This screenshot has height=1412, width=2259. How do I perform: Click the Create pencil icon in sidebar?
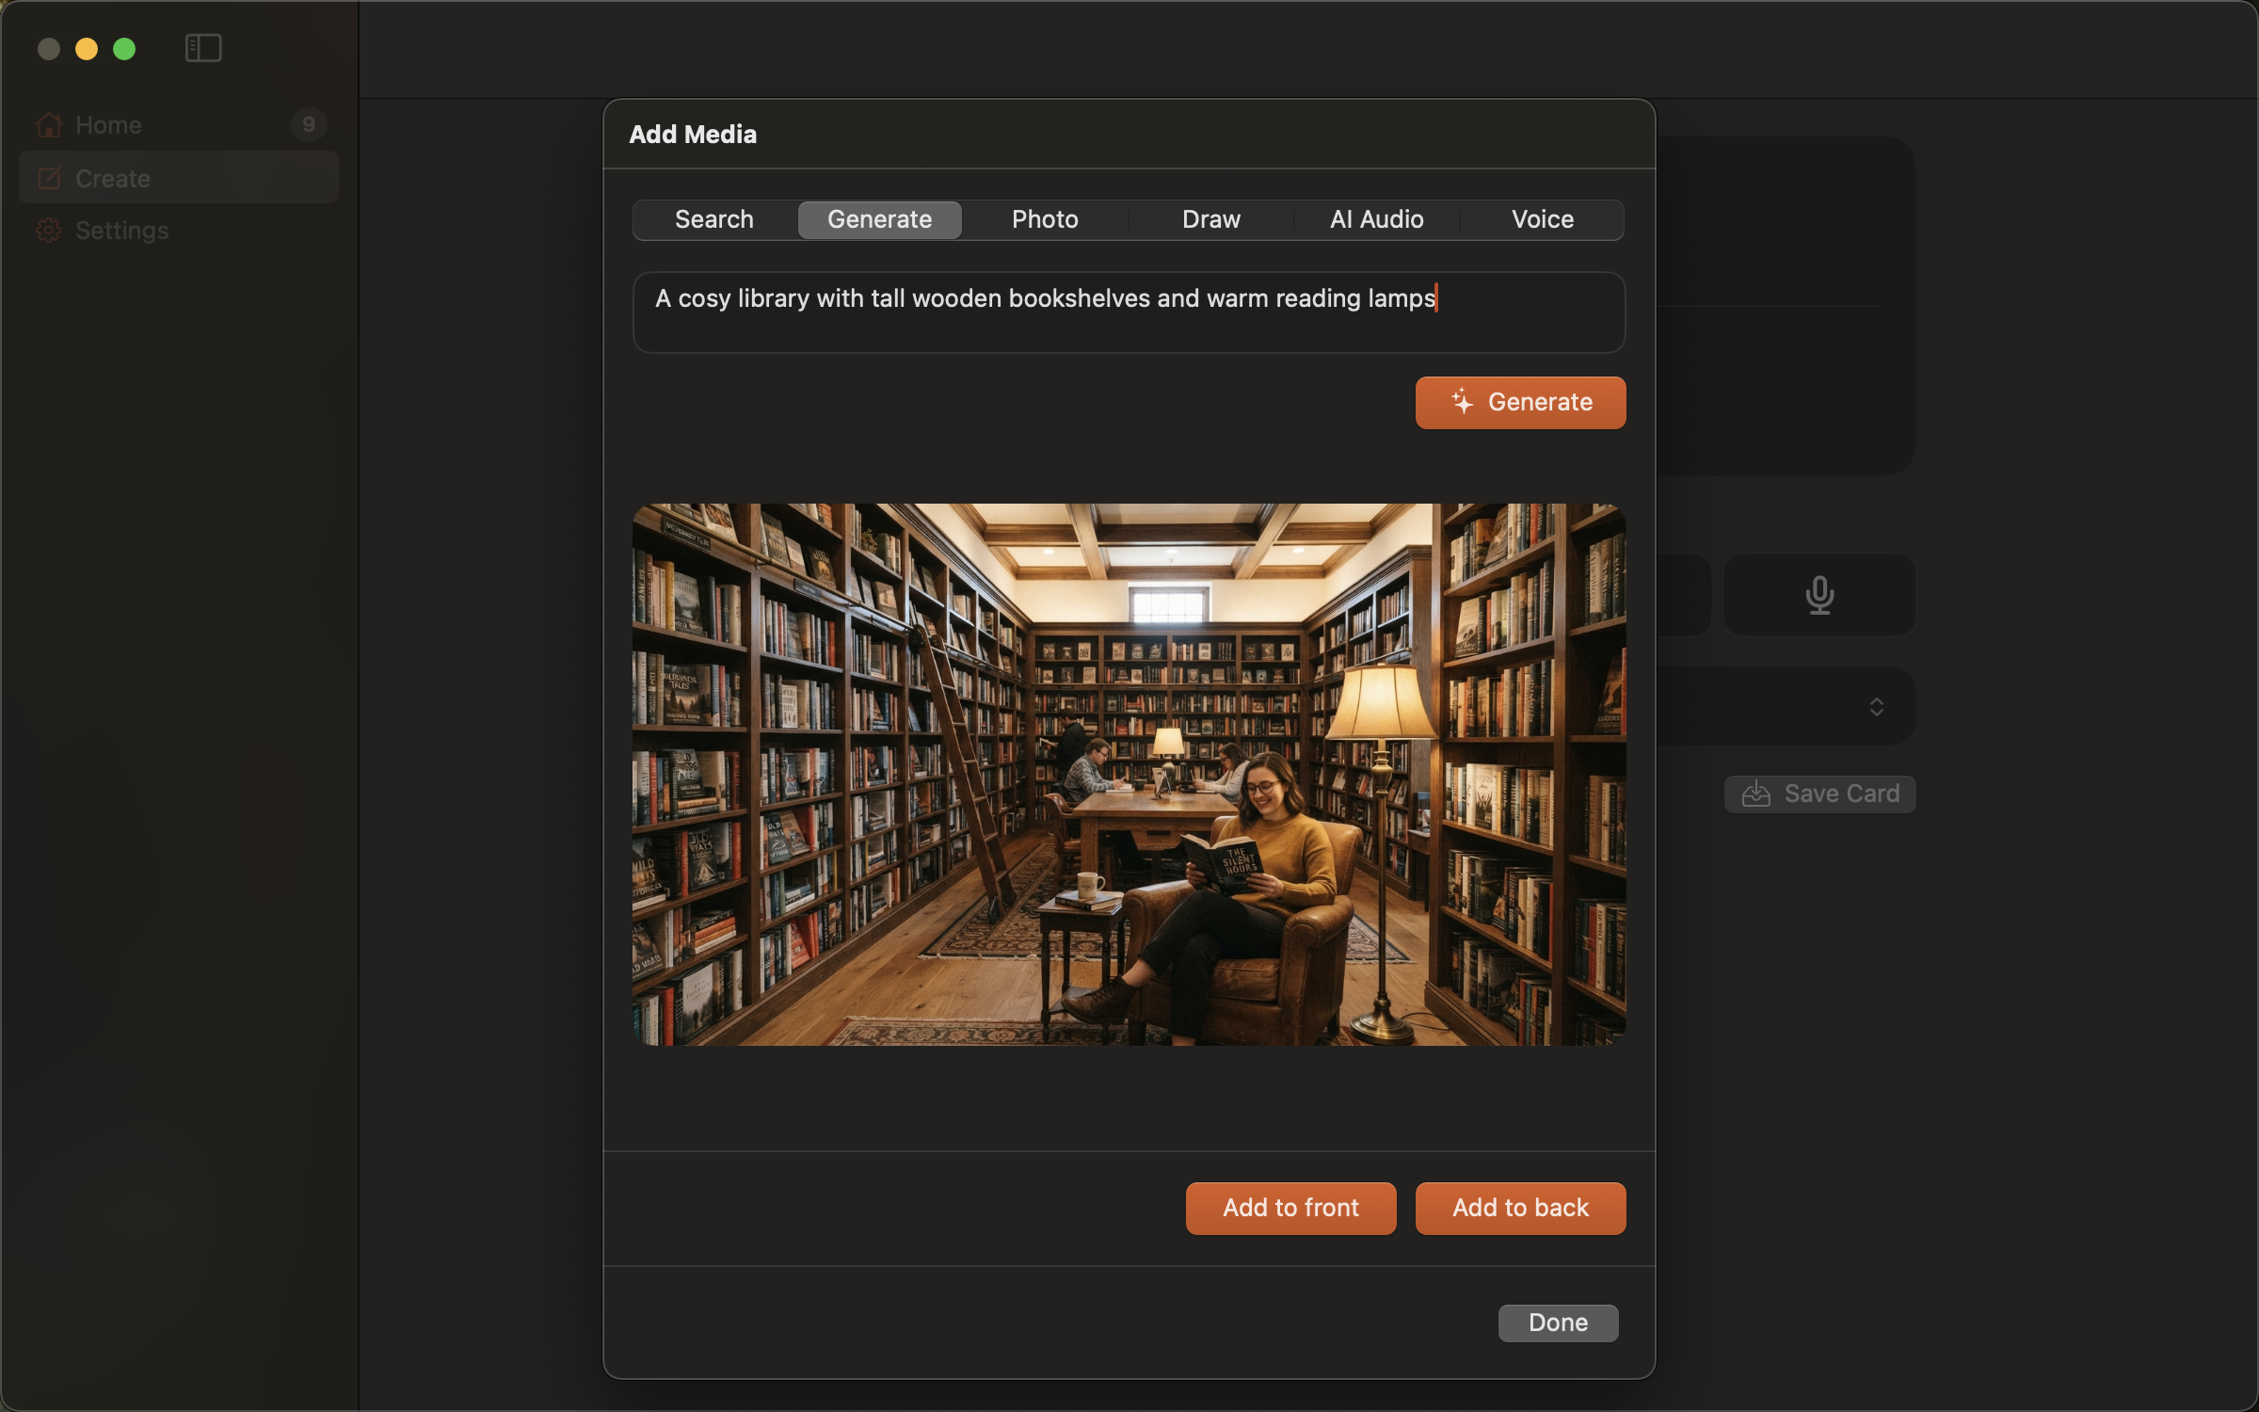pos(49,178)
